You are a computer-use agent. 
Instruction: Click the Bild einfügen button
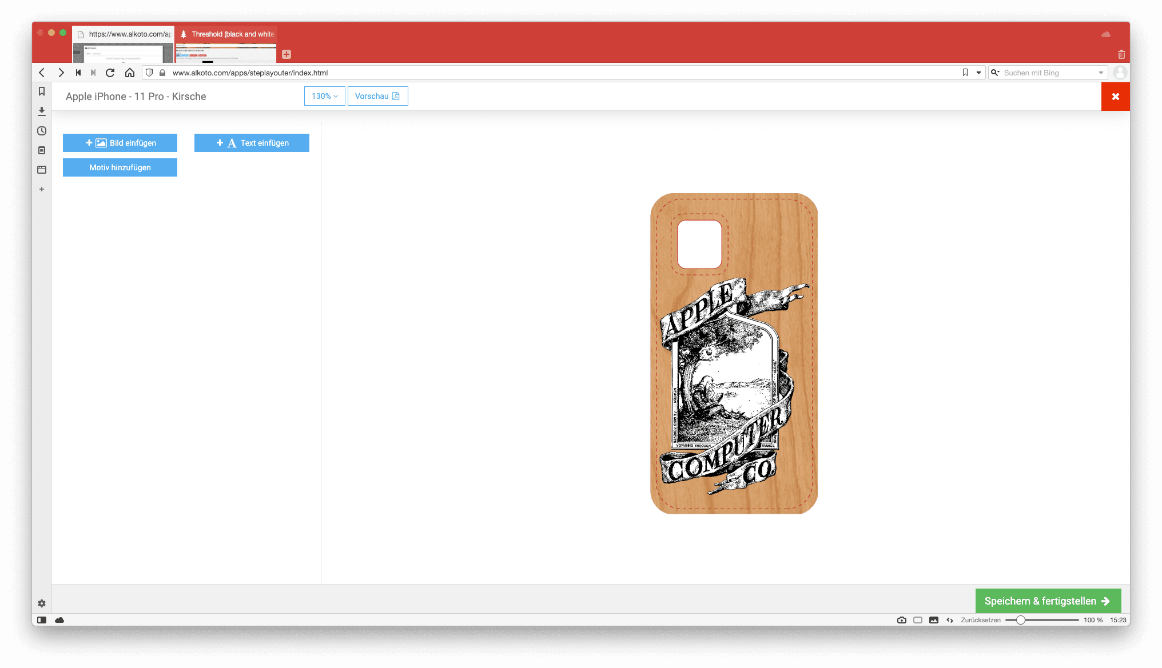(x=120, y=143)
